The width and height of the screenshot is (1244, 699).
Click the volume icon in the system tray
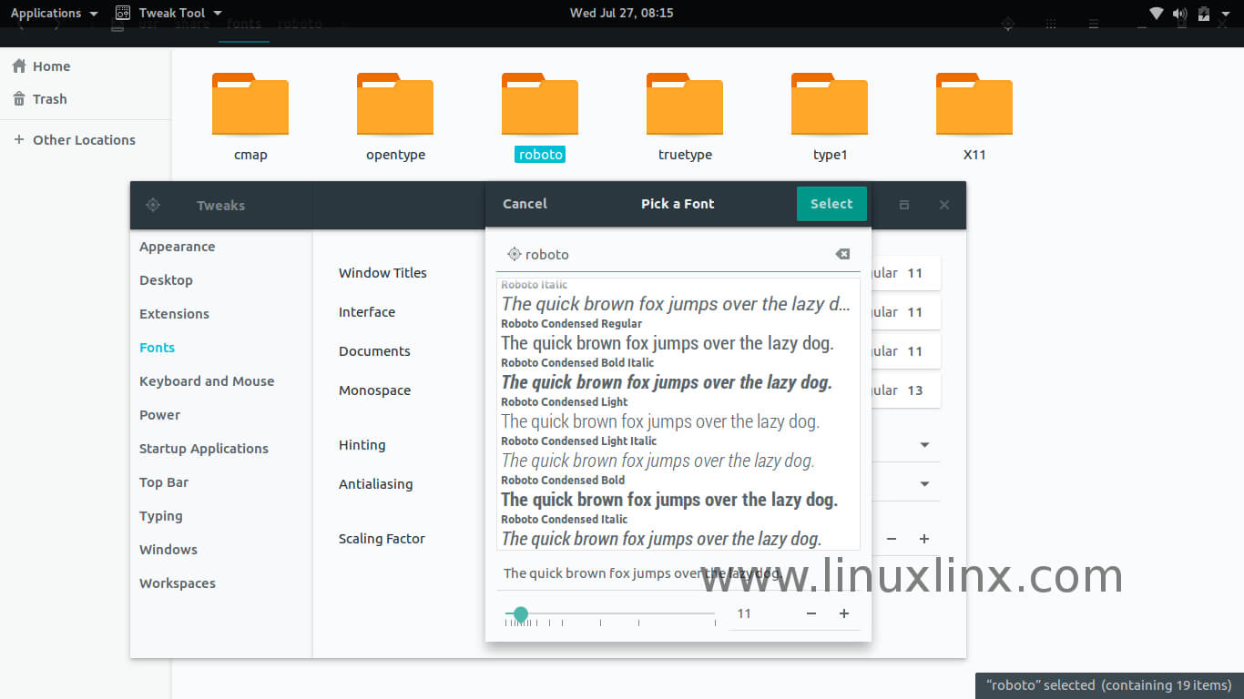[x=1179, y=14]
